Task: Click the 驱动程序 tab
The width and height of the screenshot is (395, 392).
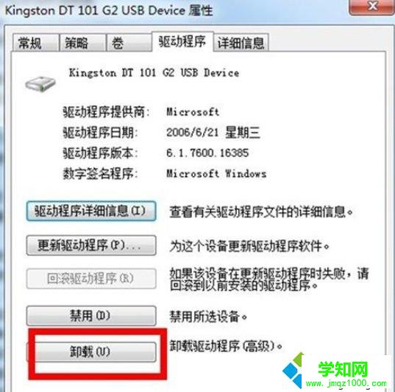Action: (x=182, y=42)
